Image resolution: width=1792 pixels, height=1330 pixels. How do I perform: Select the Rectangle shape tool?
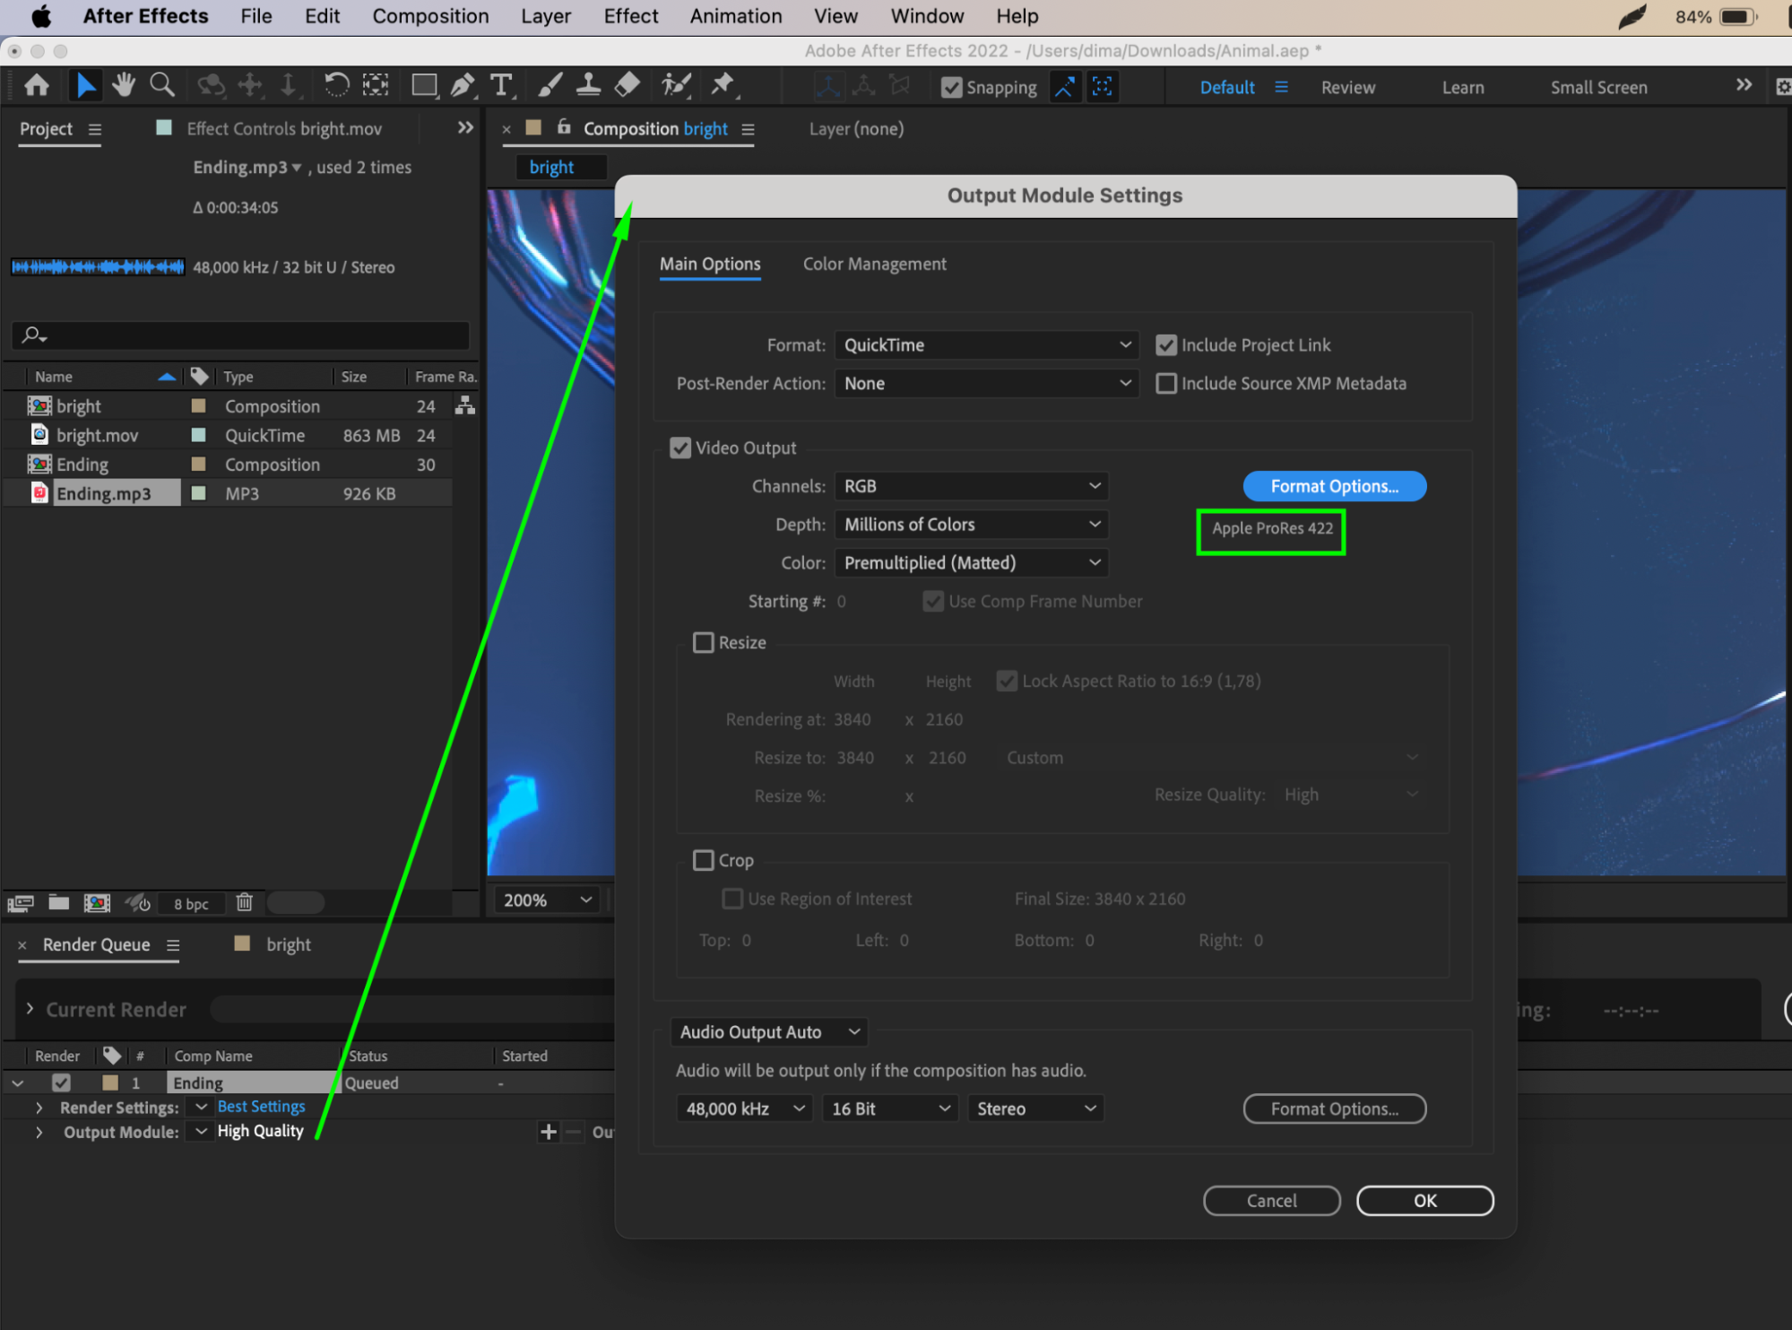pyautogui.click(x=423, y=85)
